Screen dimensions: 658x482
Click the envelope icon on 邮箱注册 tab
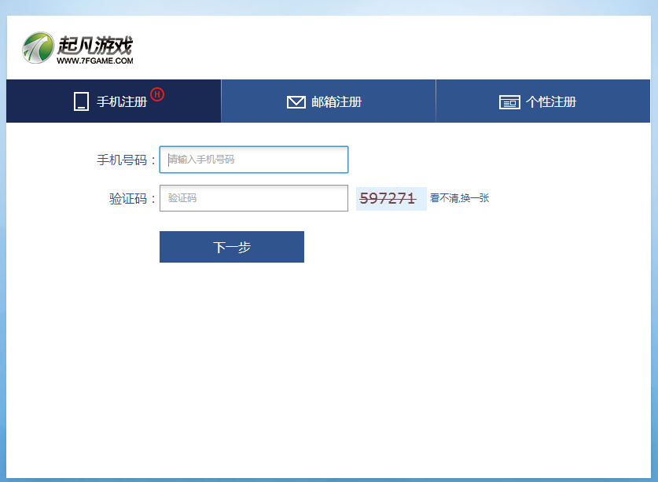pyautogui.click(x=296, y=101)
